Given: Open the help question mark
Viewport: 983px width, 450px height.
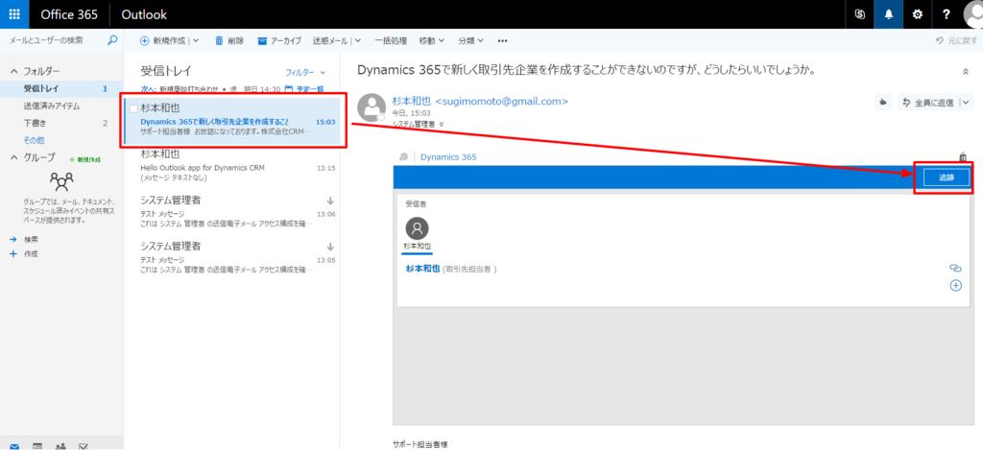Looking at the screenshot, I should [946, 14].
